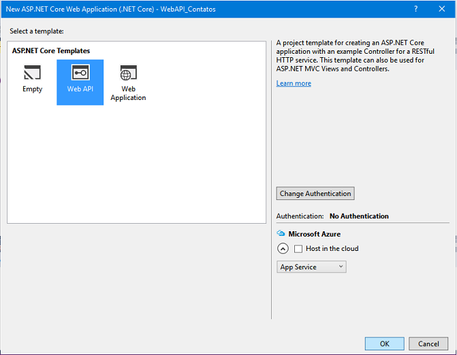Click the Microsoft Azure heading text
This screenshot has width=457, height=355.
click(315, 234)
